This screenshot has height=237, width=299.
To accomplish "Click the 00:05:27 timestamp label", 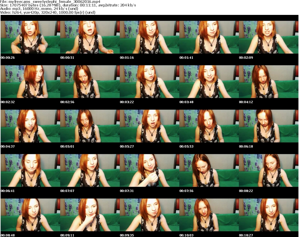I will [127, 146].
